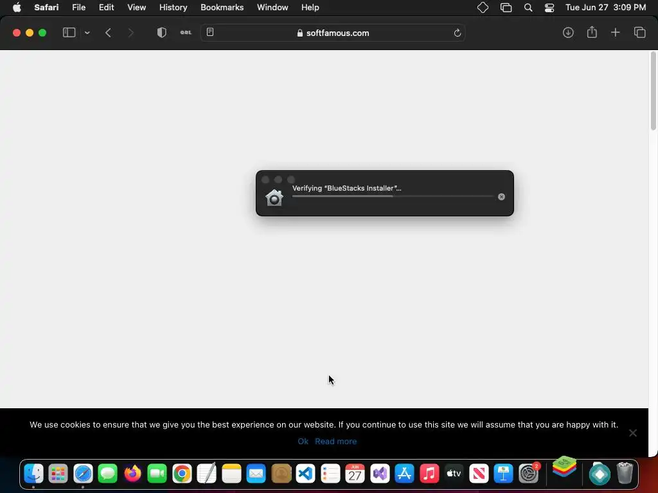Open News from the Dock

tap(479, 474)
